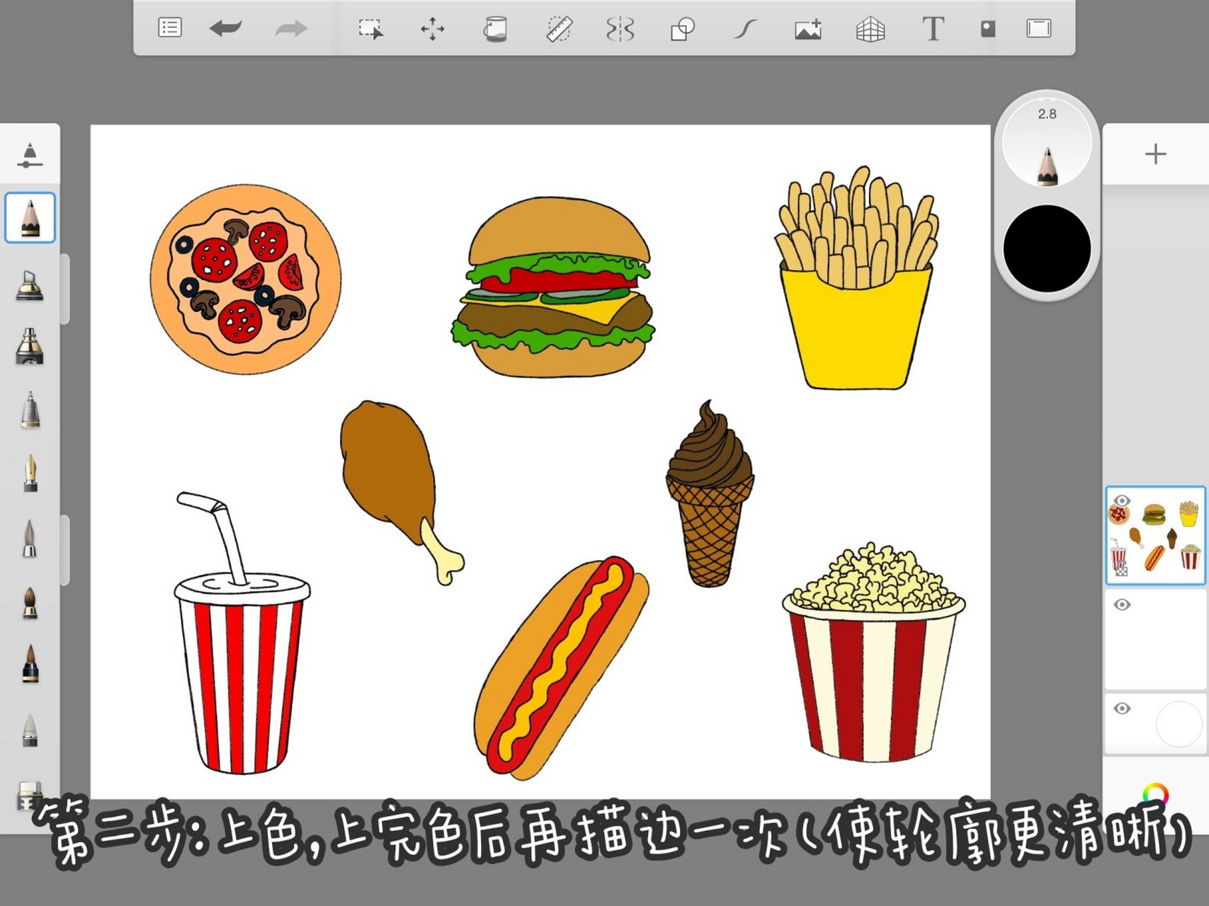Toggle visibility of the middle empty layer
This screenshot has height=906, width=1209.
pos(1122,604)
